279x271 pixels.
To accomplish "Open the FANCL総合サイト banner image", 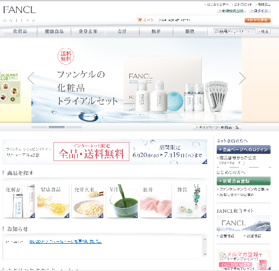I will pos(243,223).
